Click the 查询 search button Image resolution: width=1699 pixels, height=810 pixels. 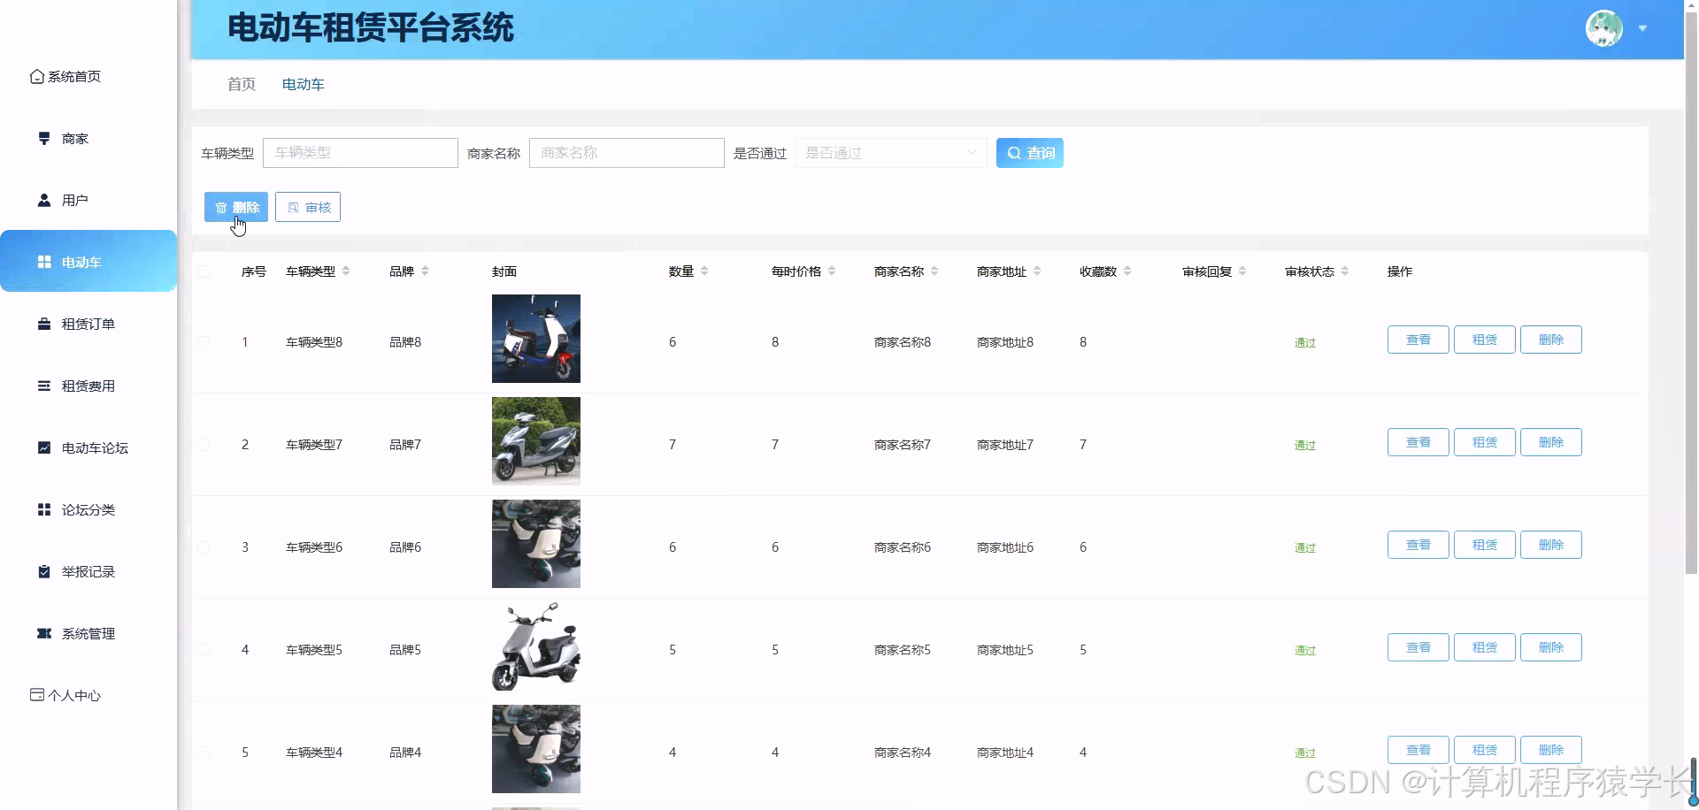tap(1029, 152)
